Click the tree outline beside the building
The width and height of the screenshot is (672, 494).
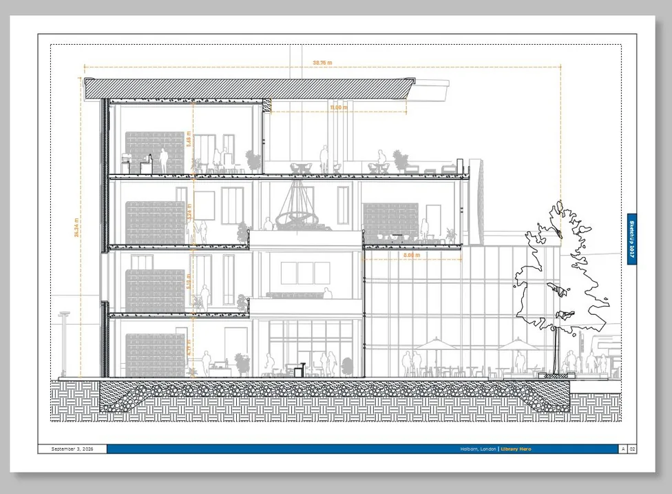560,287
